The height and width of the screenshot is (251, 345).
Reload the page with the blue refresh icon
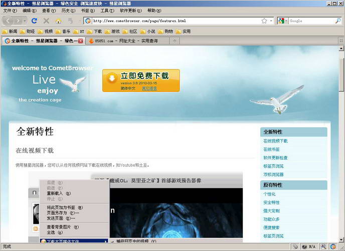[34, 21]
